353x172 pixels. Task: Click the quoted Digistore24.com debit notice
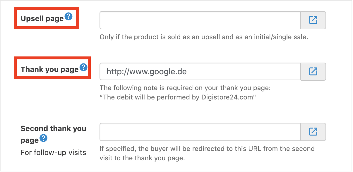178,97
